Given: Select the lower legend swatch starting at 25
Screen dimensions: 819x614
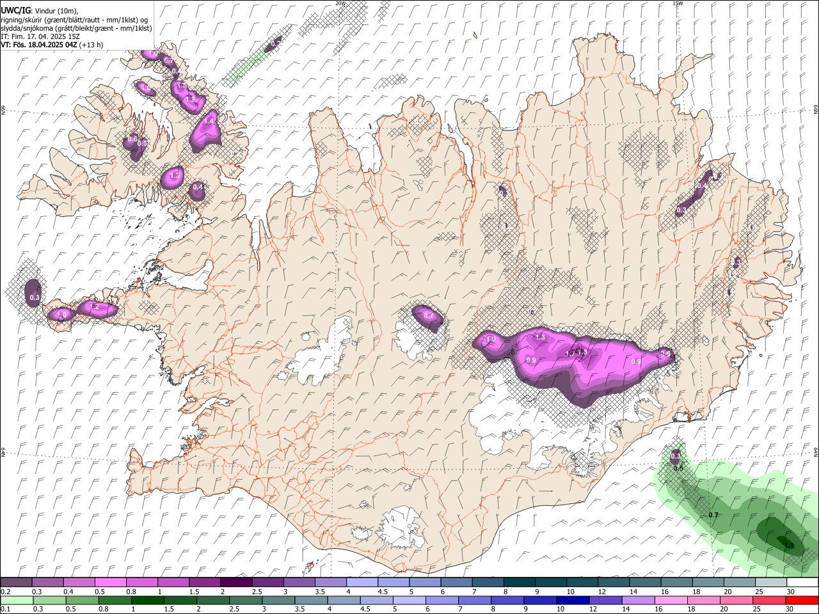Looking at the screenshot, I should tap(770, 600).
